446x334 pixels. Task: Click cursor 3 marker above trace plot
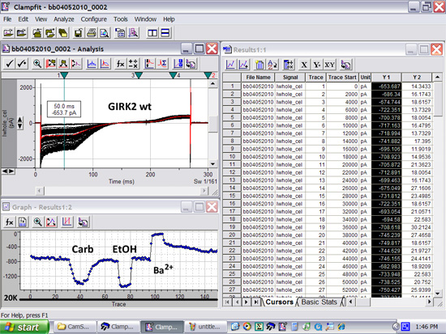coord(139,75)
